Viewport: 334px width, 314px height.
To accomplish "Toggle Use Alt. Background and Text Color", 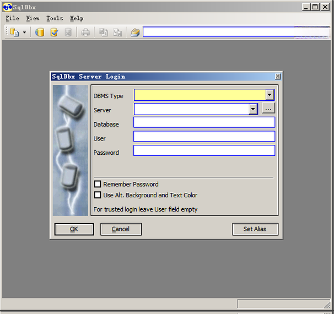I will pos(98,195).
